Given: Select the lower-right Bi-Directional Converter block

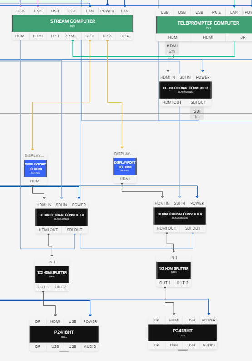Looking at the screenshot, I should tap(180, 216).
